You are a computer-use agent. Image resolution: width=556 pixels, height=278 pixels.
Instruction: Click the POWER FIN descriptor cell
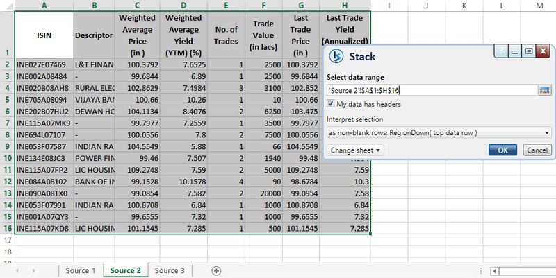point(94,158)
